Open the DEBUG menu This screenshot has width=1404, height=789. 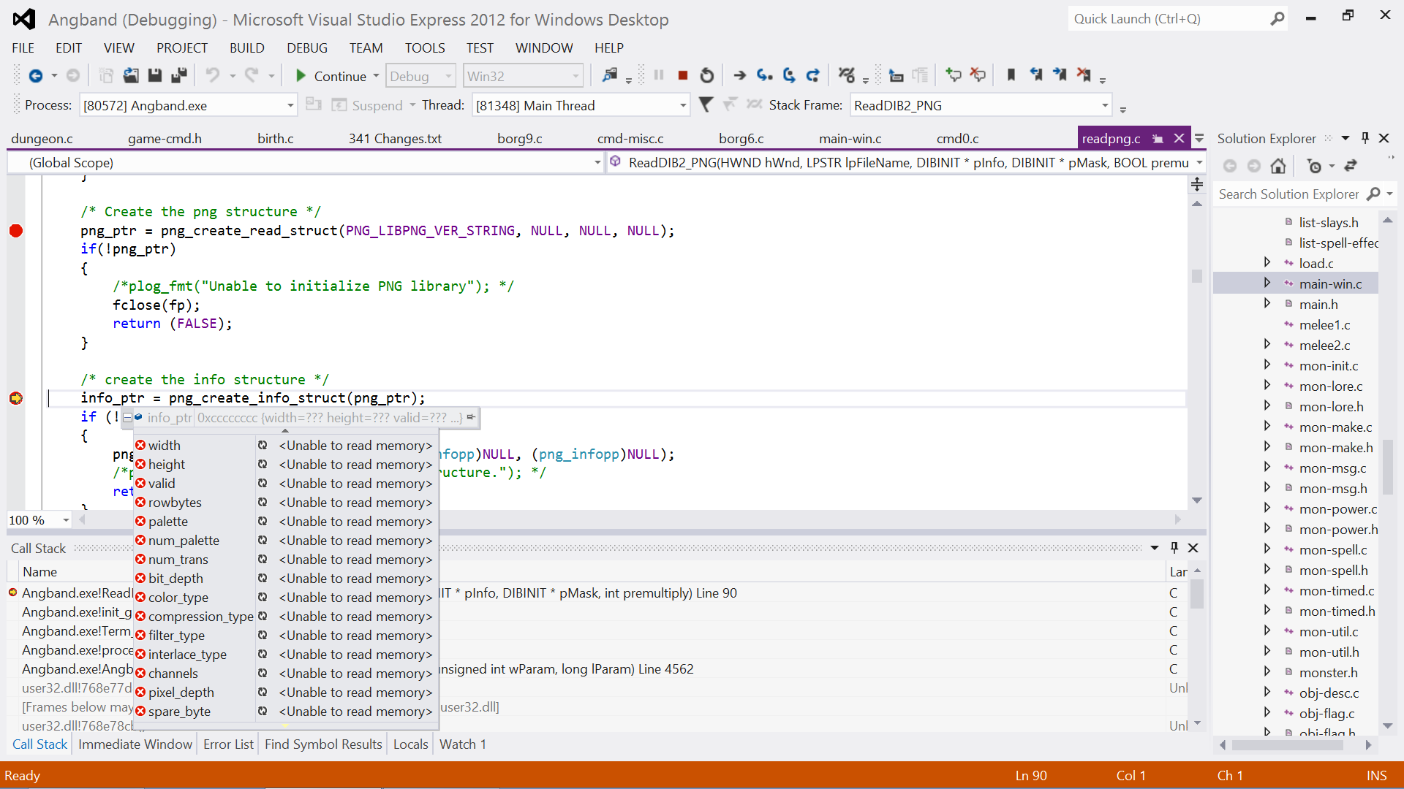coord(307,48)
